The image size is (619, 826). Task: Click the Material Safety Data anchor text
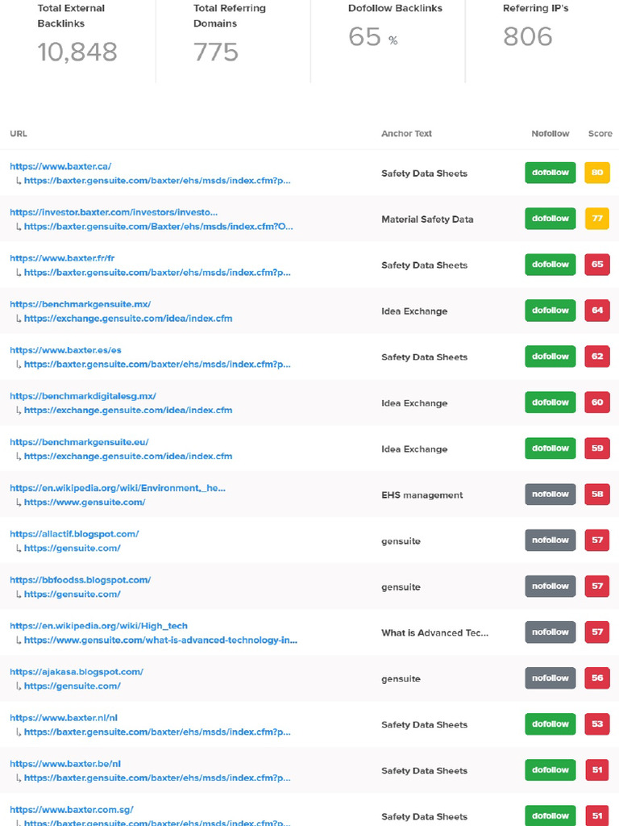click(x=427, y=219)
